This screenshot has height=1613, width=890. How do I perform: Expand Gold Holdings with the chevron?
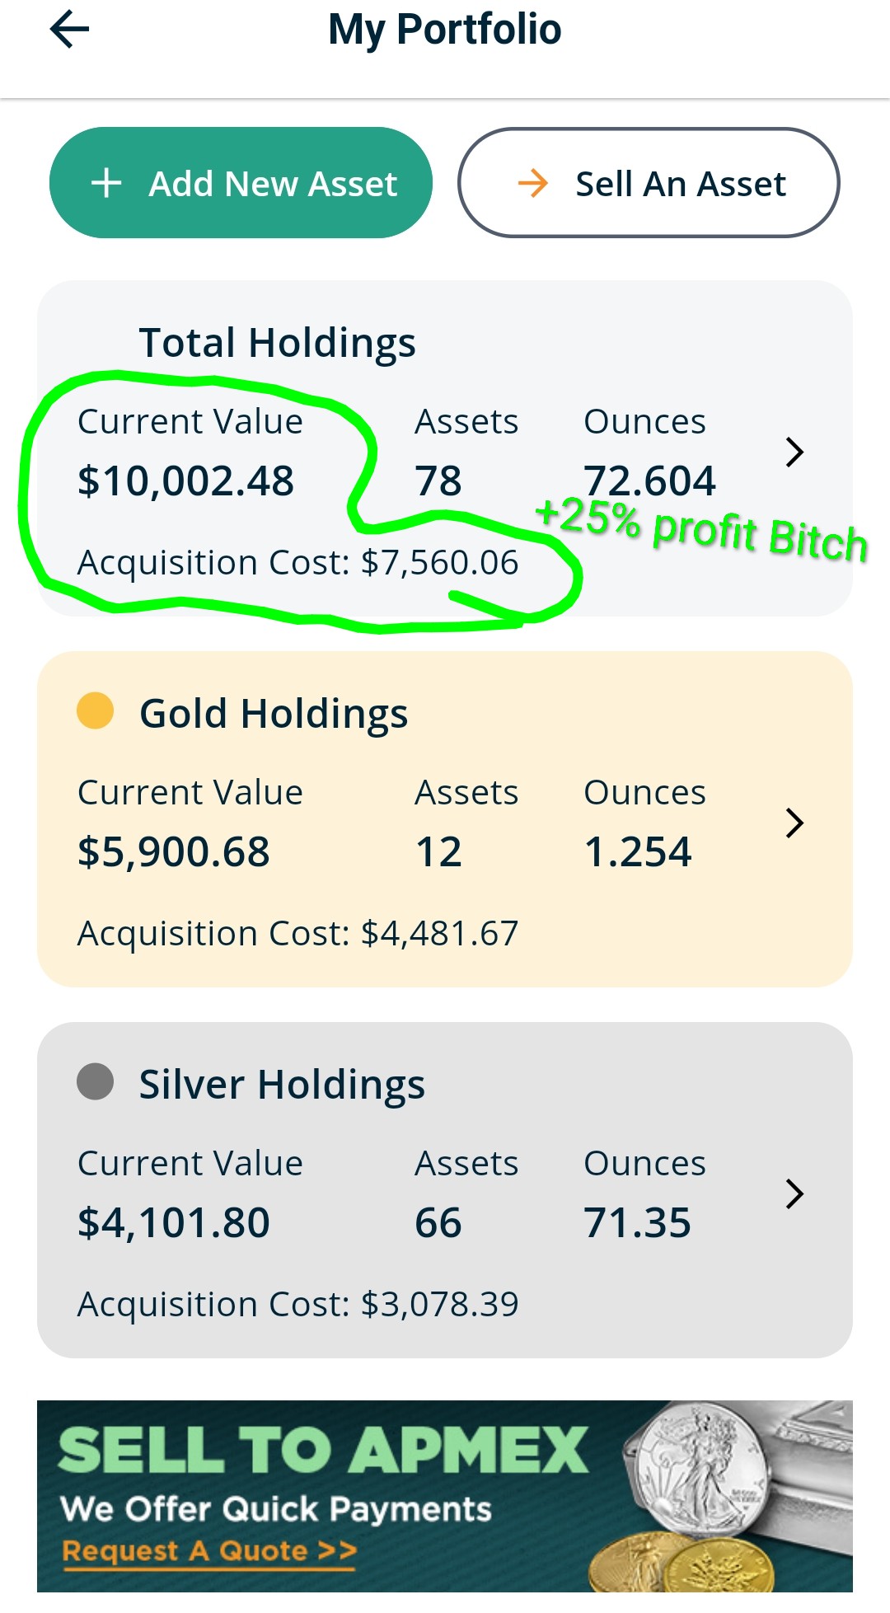point(794,823)
